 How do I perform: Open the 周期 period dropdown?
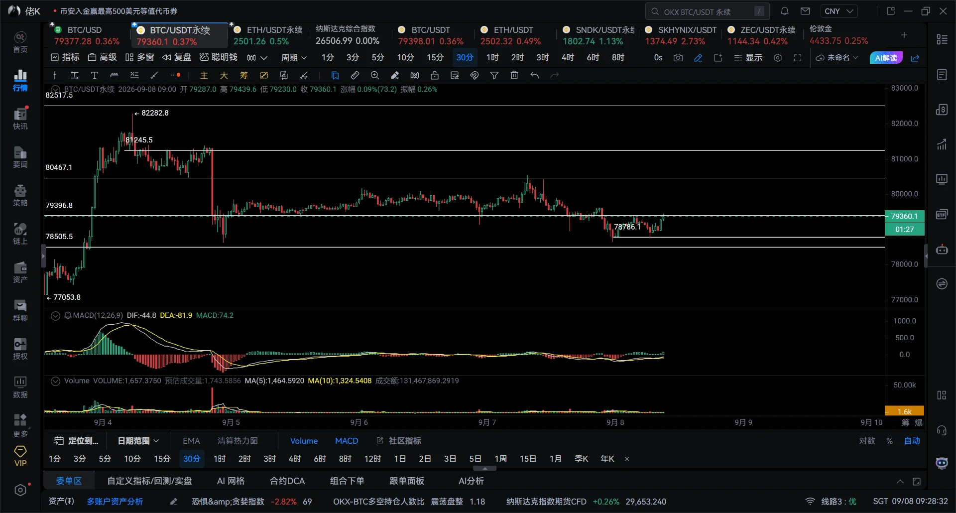(x=294, y=58)
